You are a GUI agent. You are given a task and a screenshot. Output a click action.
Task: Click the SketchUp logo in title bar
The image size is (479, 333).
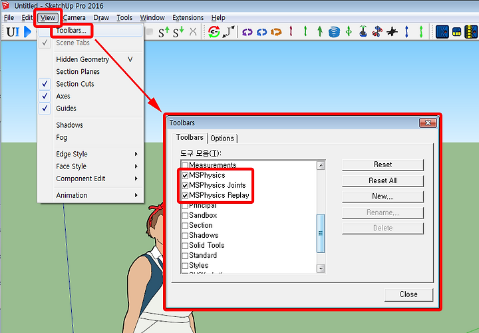[5, 5]
